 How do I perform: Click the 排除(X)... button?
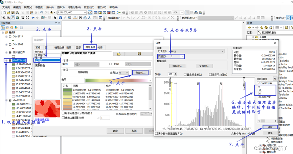pos(178,66)
